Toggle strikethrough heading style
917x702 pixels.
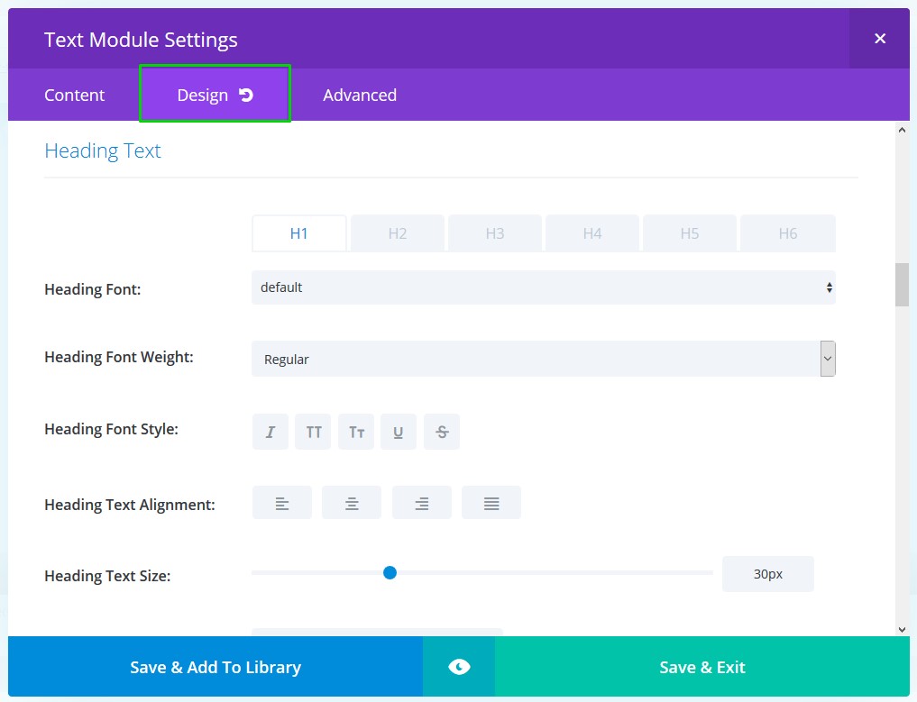coord(442,432)
